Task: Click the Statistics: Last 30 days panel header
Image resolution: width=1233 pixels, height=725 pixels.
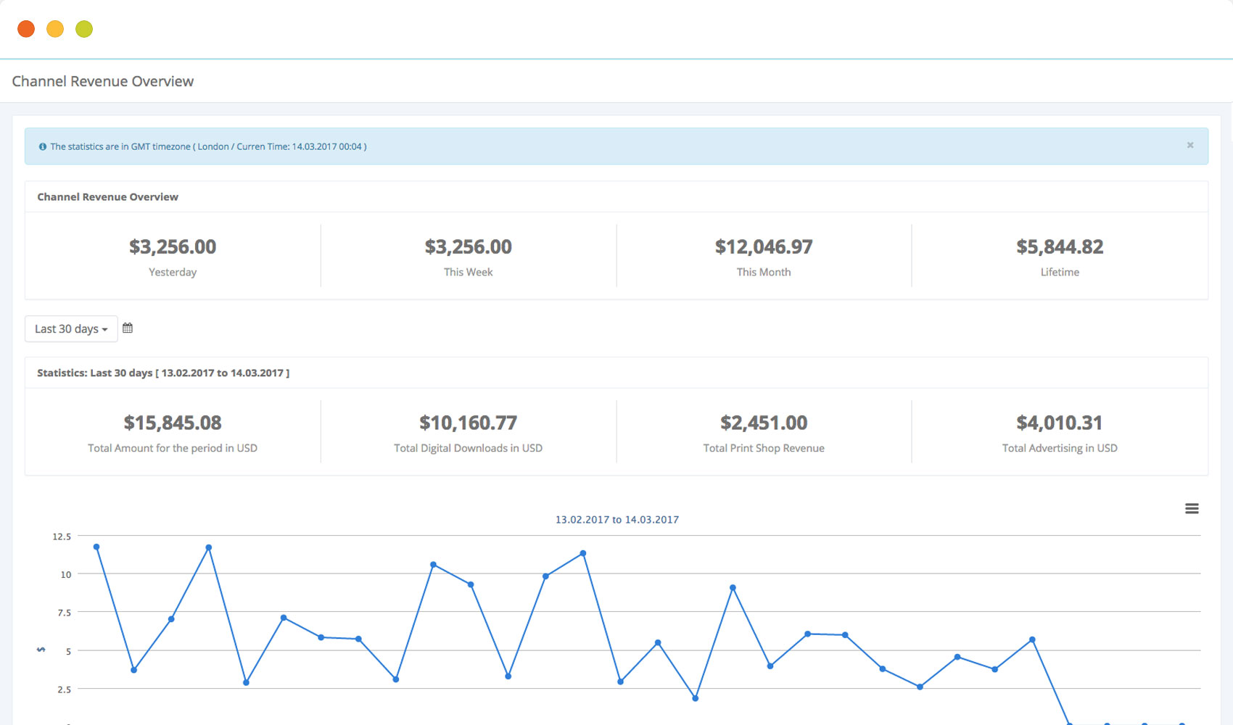Action: [x=163, y=373]
